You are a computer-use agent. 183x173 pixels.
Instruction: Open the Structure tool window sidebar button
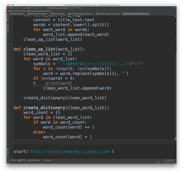tap(8, 28)
